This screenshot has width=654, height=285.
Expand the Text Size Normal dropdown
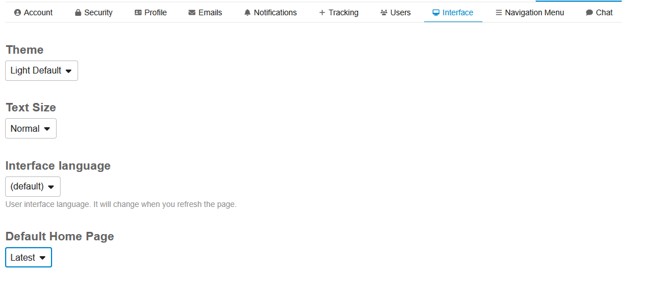(x=31, y=129)
